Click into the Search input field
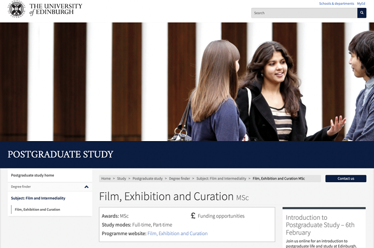The height and width of the screenshot is (248, 374). click(x=304, y=13)
